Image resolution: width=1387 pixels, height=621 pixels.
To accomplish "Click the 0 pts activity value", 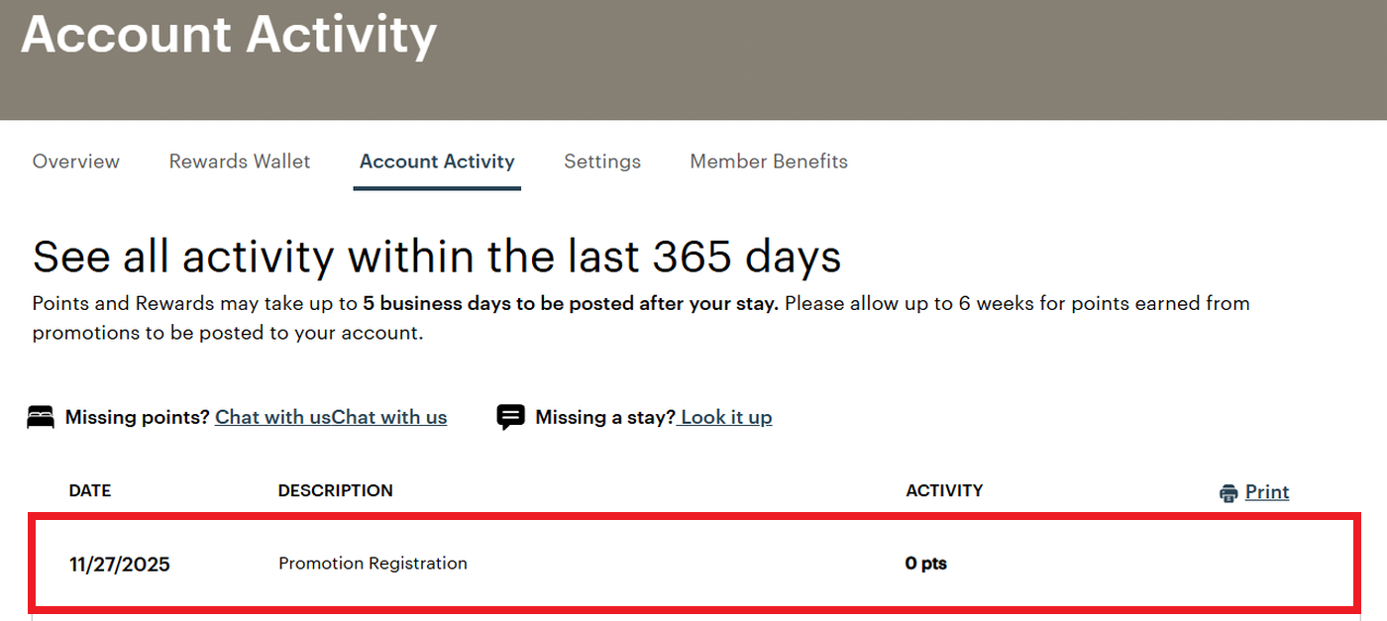I will click(x=926, y=564).
